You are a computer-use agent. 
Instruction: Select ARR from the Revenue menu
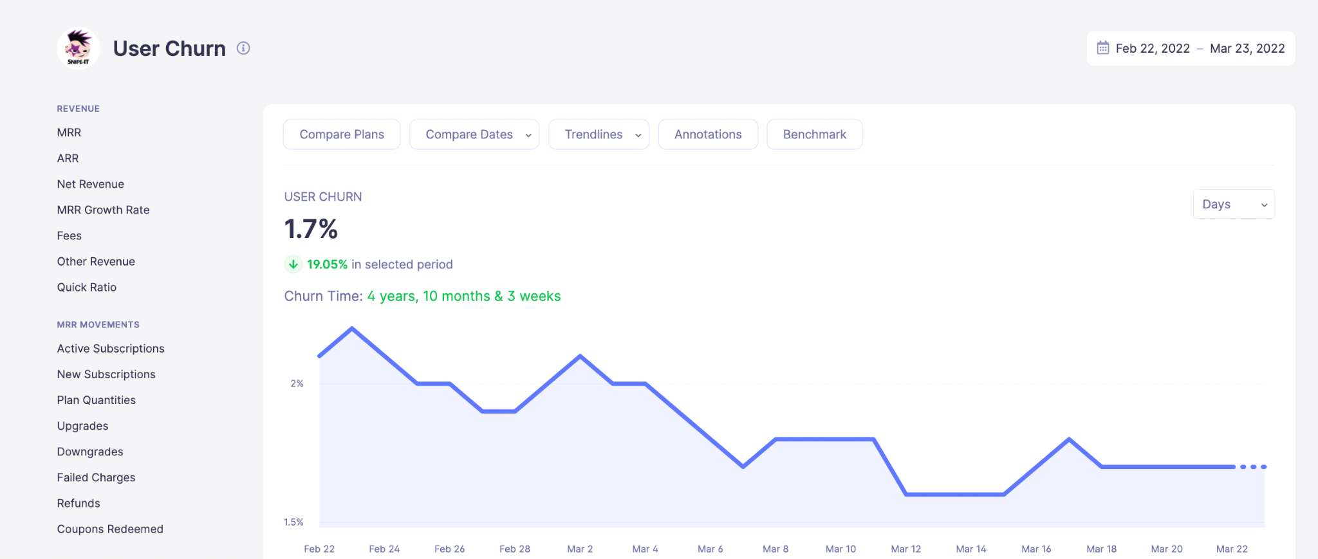[x=68, y=158]
